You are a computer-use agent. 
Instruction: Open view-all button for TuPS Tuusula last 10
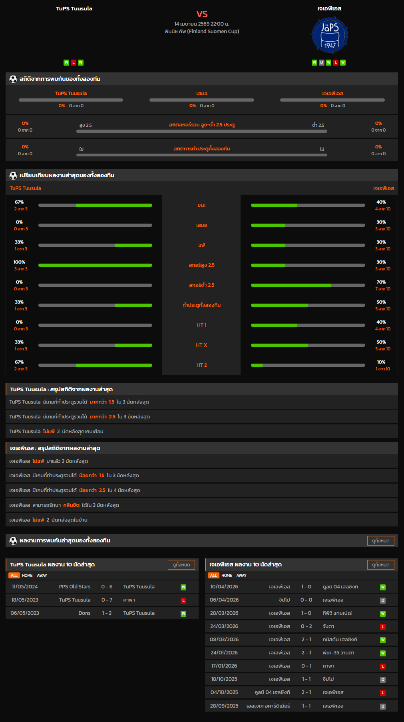click(x=181, y=564)
